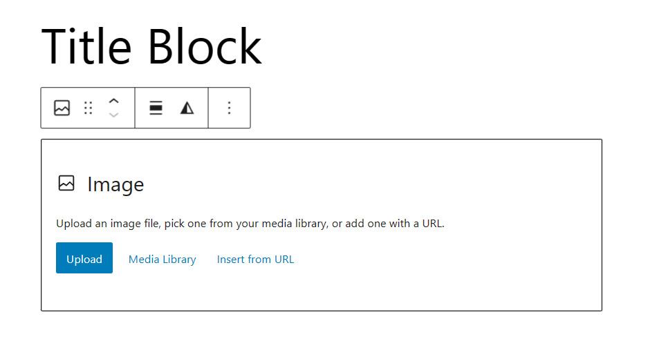Image resolution: width=666 pixels, height=359 pixels.
Task: Click the word Block in the title
Action: [x=205, y=47]
